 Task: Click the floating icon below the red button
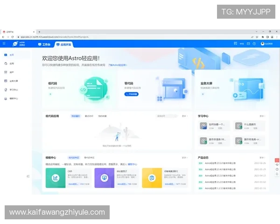(x=277, y=165)
